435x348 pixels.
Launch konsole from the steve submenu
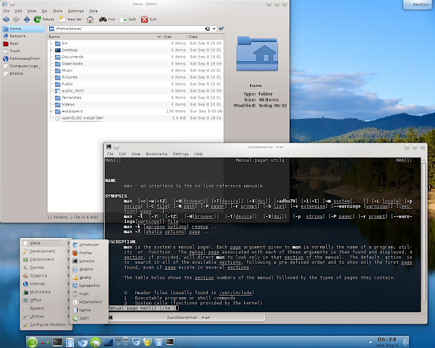(x=89, y=261)
